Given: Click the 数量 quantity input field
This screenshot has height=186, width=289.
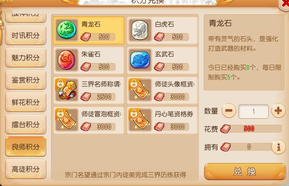Looking at the screenshot, I should pyautogui.click(x=253, y=111).
